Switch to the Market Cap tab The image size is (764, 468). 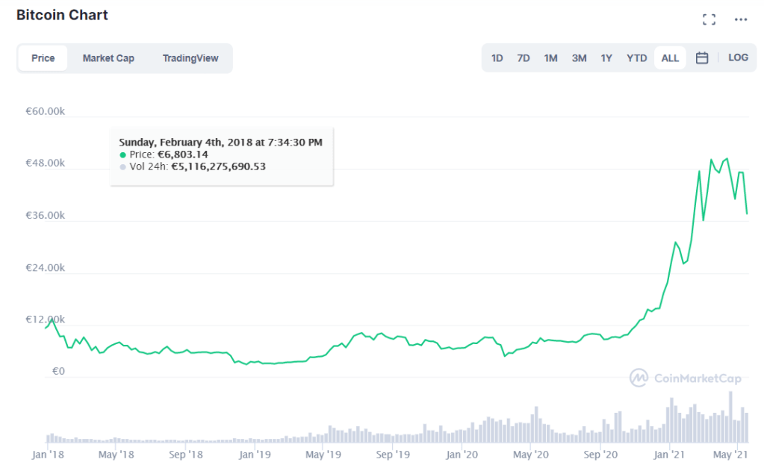click(108, 58)
